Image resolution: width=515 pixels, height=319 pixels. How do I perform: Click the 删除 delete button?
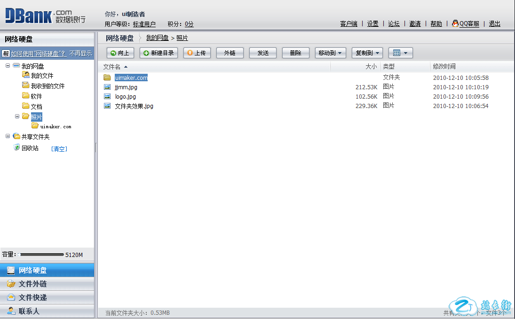pyautogui.click(x=295, y=53)
